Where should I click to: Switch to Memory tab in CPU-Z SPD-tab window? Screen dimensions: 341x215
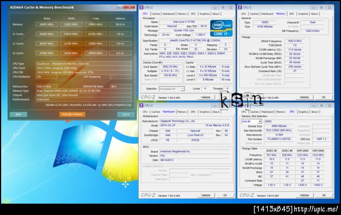281,112
